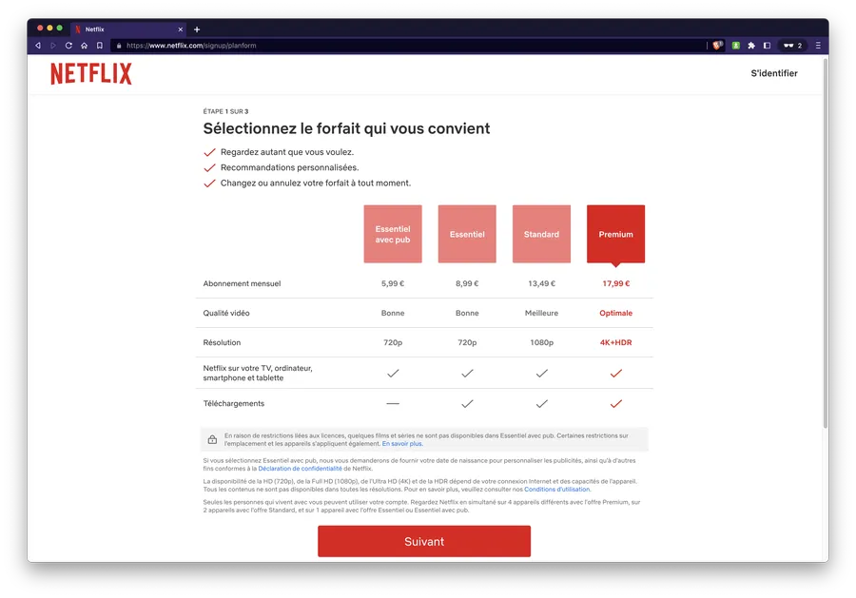Click the S'identifier sign-in link

point(773,73)
